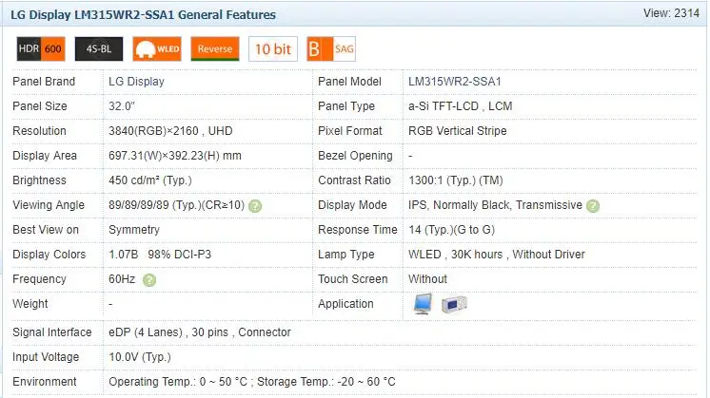Select input voltage 10.0V (Typ.)
Viewport: 710px width, 398px height.
[x=140, y=357]
